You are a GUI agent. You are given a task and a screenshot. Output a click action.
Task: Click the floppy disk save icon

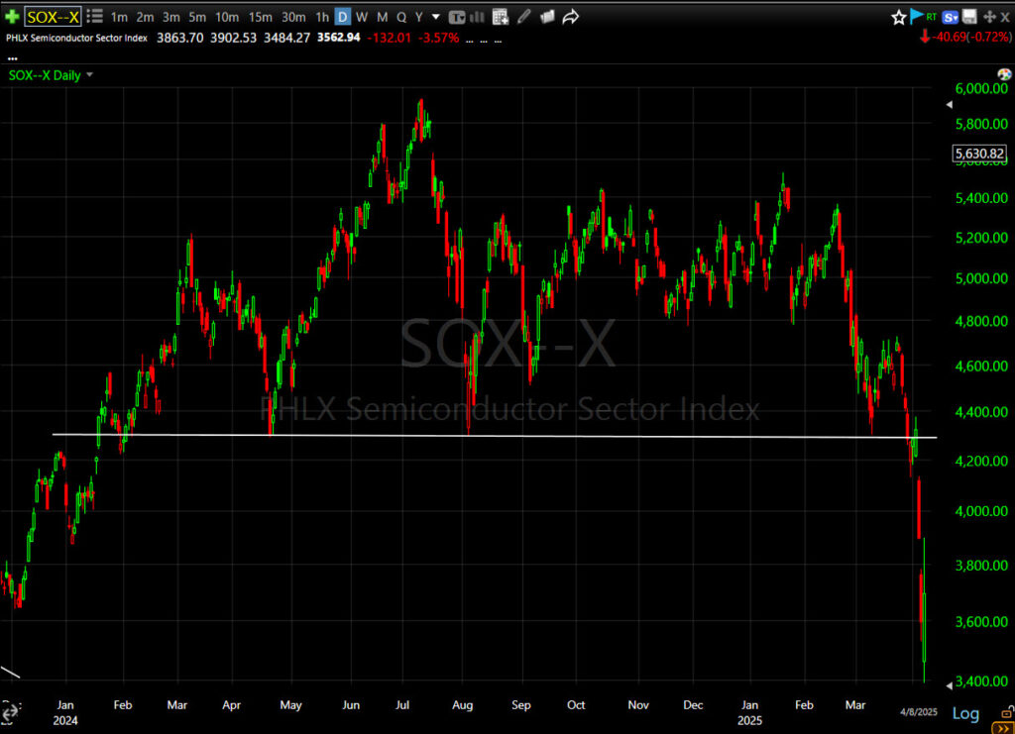(969, 17)
